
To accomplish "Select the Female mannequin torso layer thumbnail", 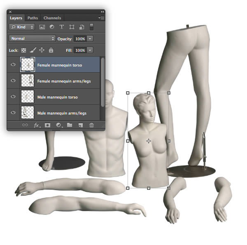I will [28, 64].
